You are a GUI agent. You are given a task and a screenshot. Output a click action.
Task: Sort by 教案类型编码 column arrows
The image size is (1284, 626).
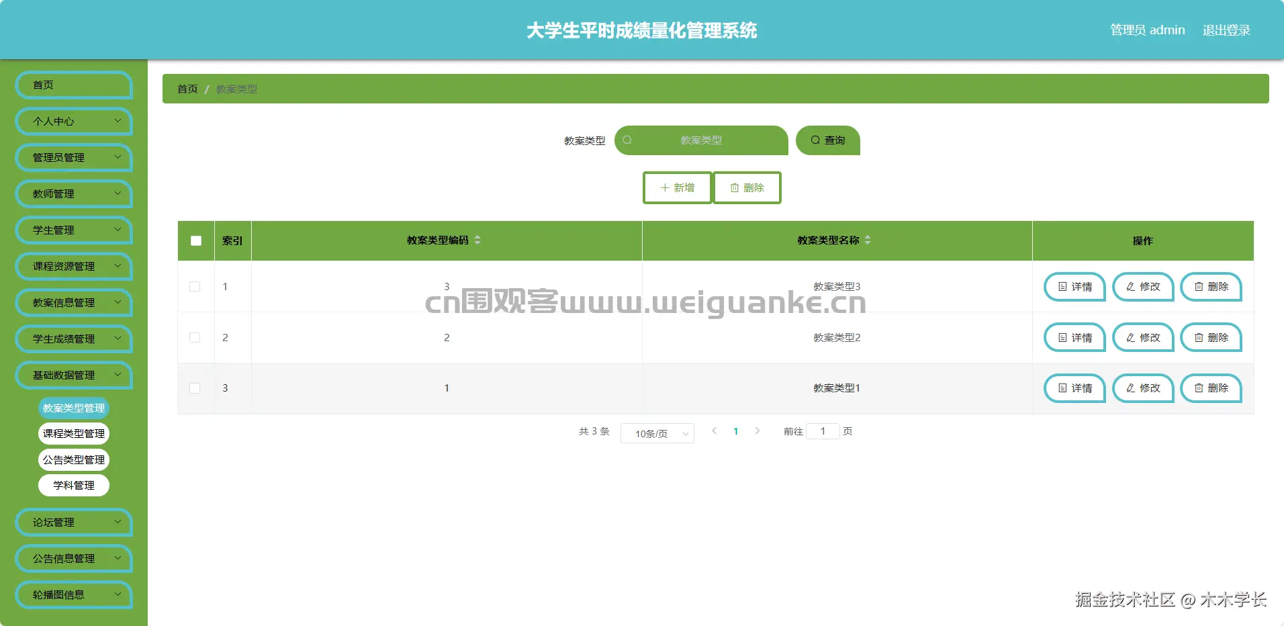(477, 240)
